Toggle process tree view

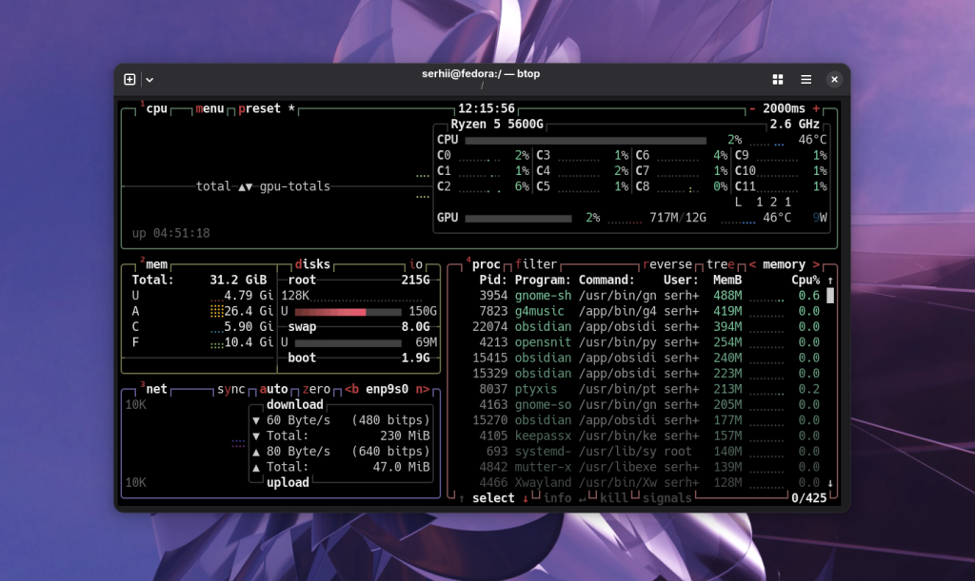tap(720, 264)
